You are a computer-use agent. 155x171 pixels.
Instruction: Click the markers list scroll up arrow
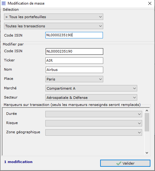point(147,111)
